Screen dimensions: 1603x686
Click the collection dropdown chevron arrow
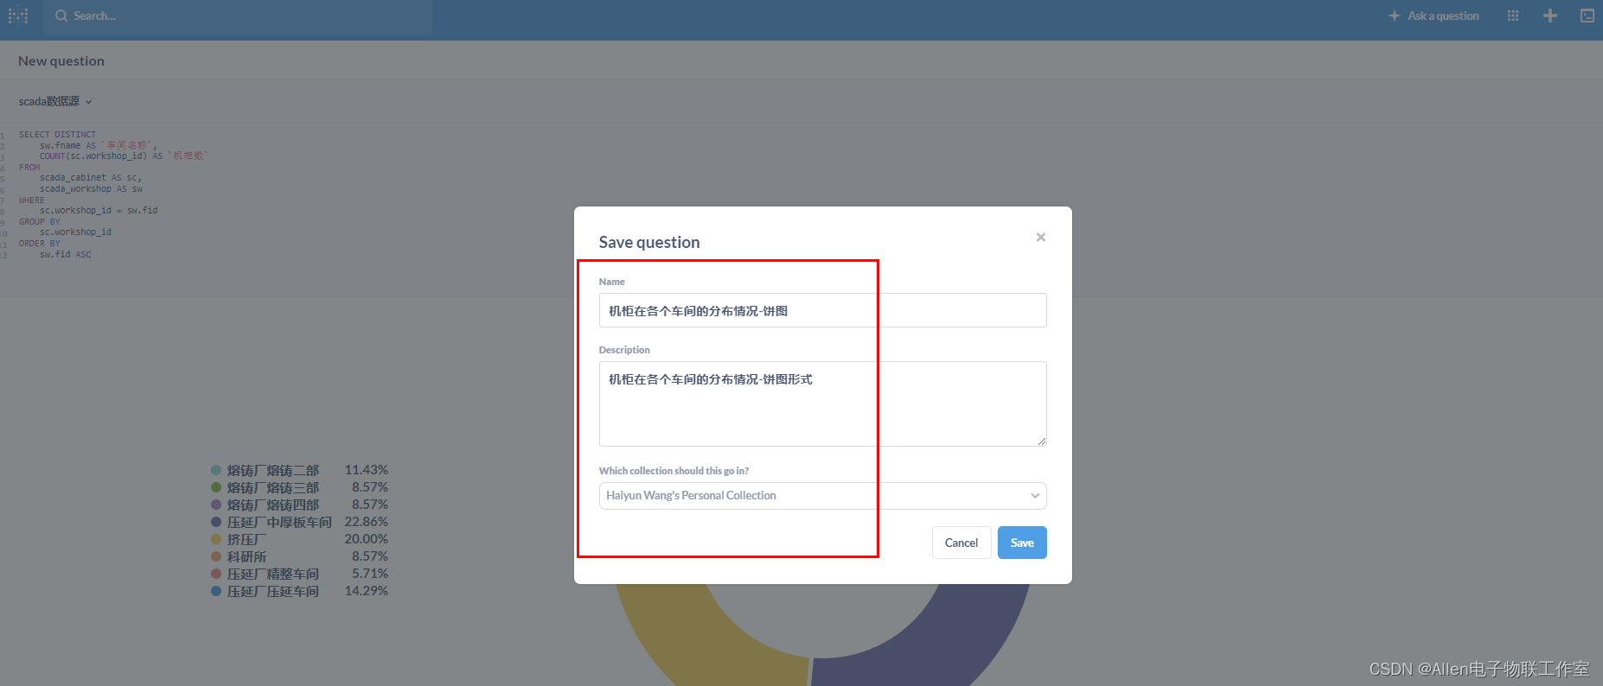pos(1035,496)
